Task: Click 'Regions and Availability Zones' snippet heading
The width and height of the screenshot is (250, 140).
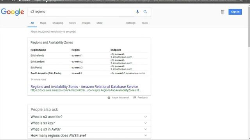Action: point(52,42)
